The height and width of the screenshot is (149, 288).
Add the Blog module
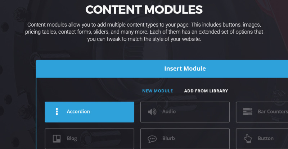click(x=89, y=139)
